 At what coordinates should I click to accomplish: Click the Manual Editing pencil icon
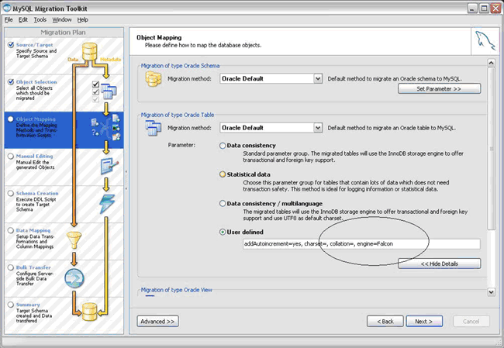[109, 166]
